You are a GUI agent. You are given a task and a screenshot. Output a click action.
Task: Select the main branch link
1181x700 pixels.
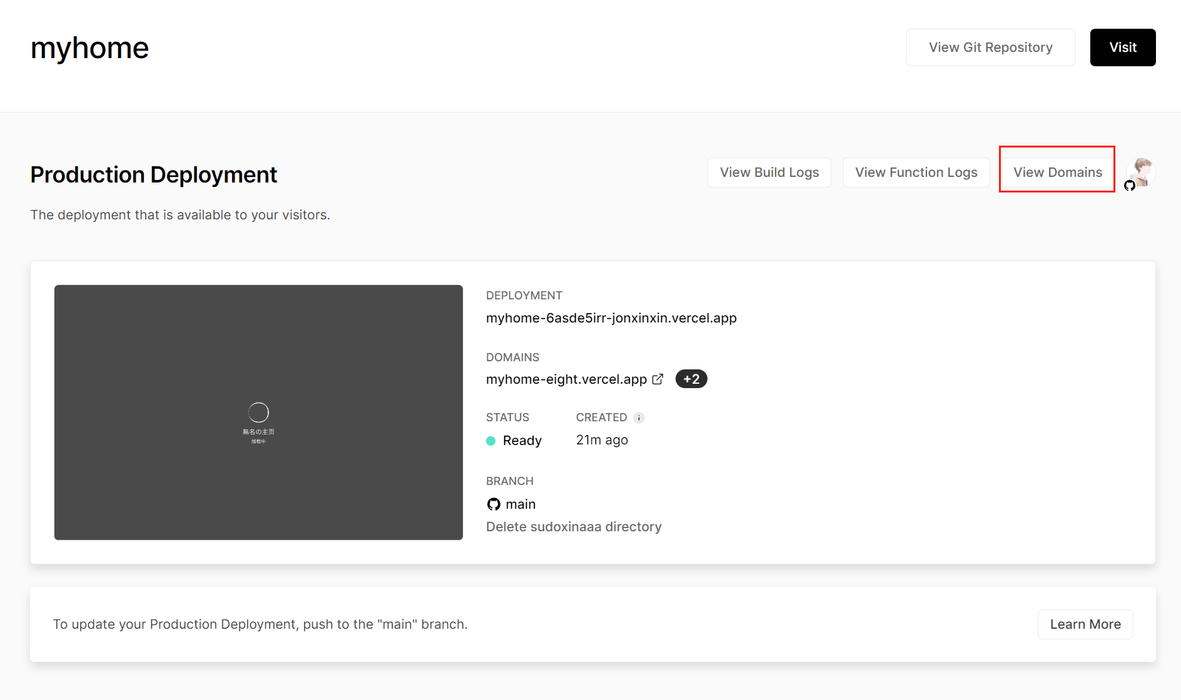520,504
